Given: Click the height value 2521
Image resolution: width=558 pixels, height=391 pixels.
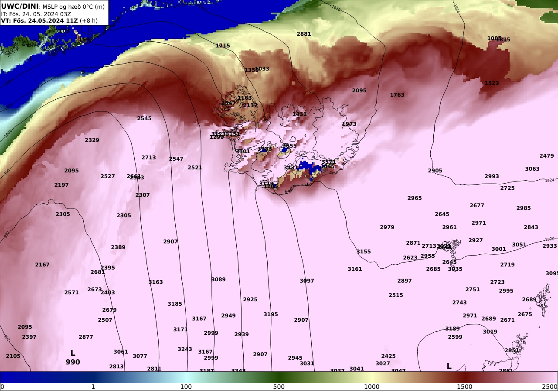Looking at the screenshot, I should (195, 168).
